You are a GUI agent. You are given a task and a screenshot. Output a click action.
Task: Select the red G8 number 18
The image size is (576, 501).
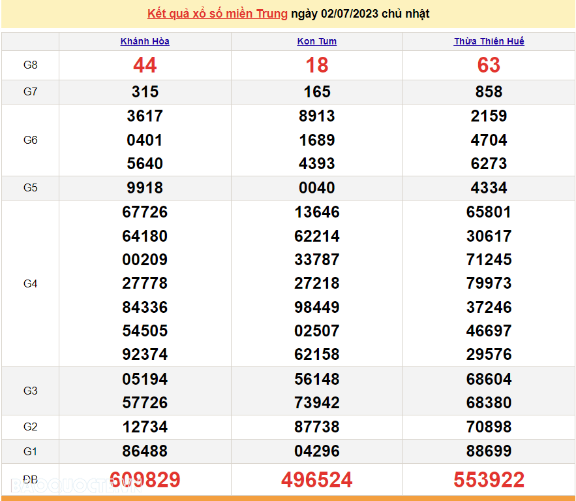(317, 65)
